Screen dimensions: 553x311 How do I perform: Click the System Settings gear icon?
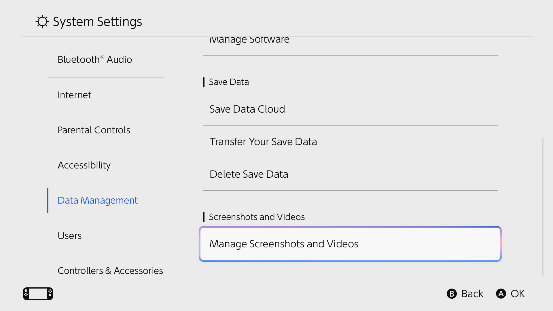pyautogui.click(x=42, y=22)
